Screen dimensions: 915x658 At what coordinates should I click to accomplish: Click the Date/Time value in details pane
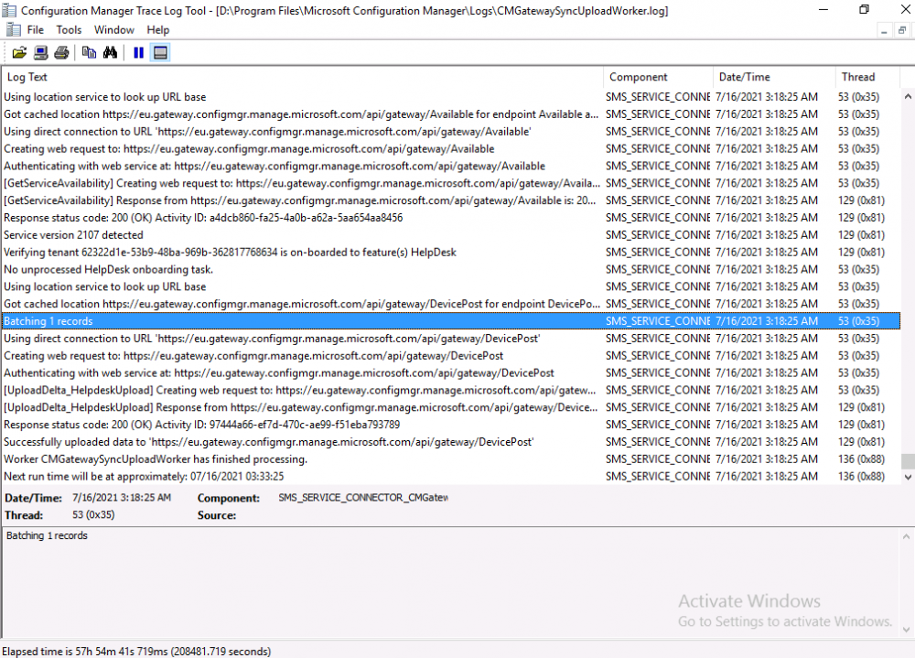[x=122, y=498]
